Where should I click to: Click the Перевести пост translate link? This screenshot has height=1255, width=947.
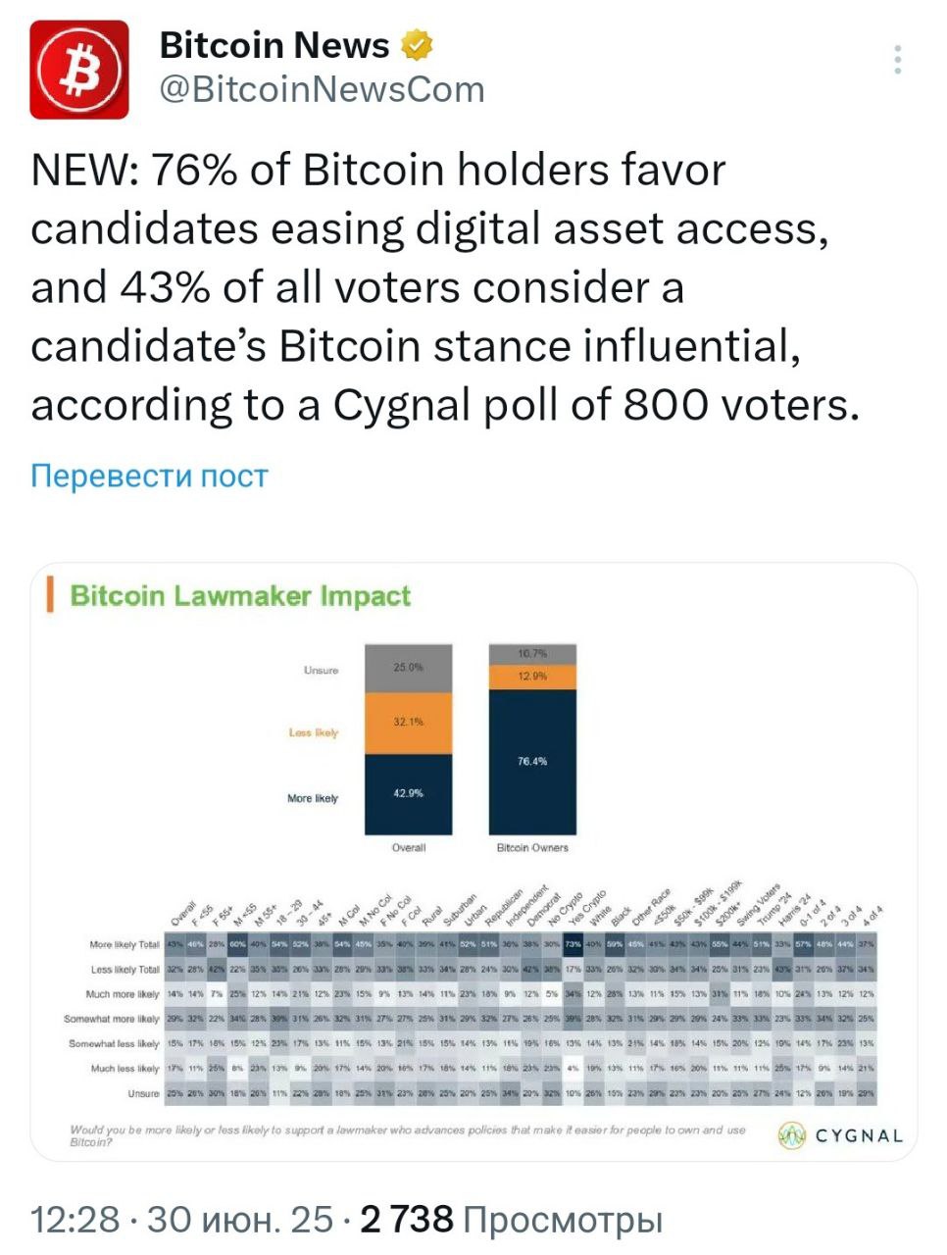coord(149,476)
